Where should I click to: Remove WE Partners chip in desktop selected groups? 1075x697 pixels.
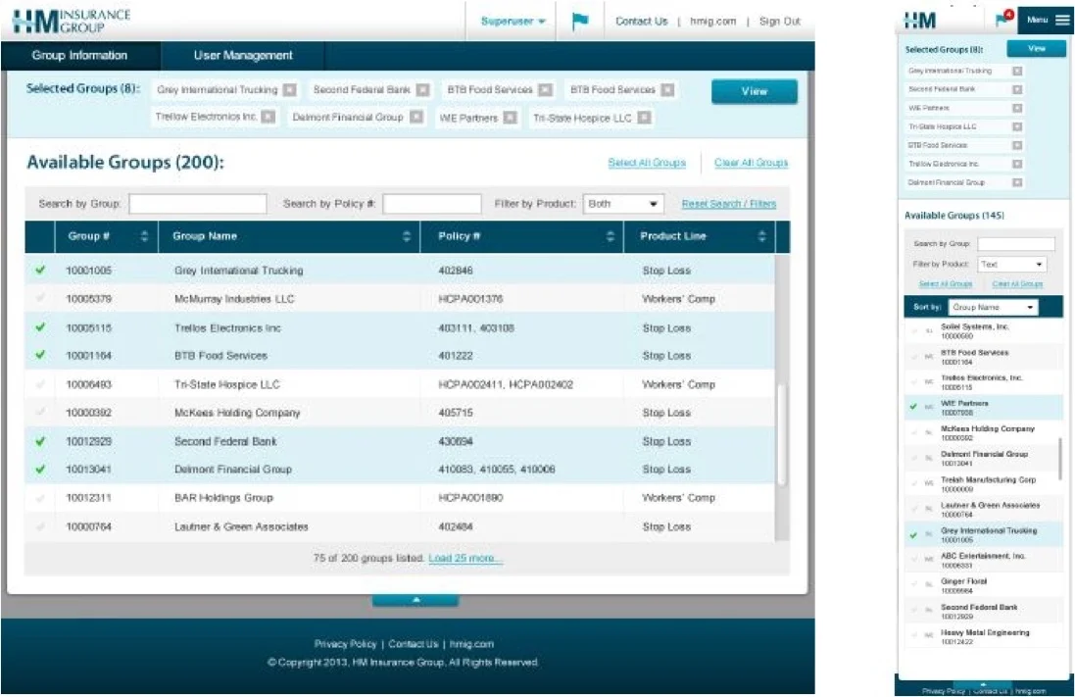[x=511, y=118]
